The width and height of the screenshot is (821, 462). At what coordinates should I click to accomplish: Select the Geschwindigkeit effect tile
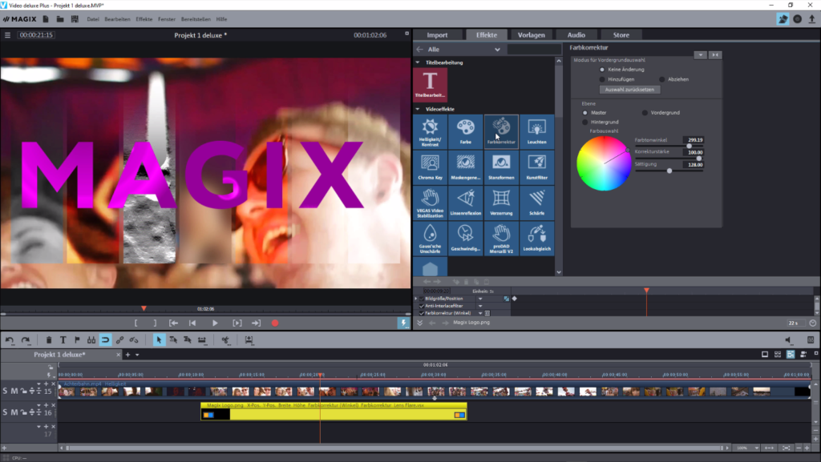466,239
